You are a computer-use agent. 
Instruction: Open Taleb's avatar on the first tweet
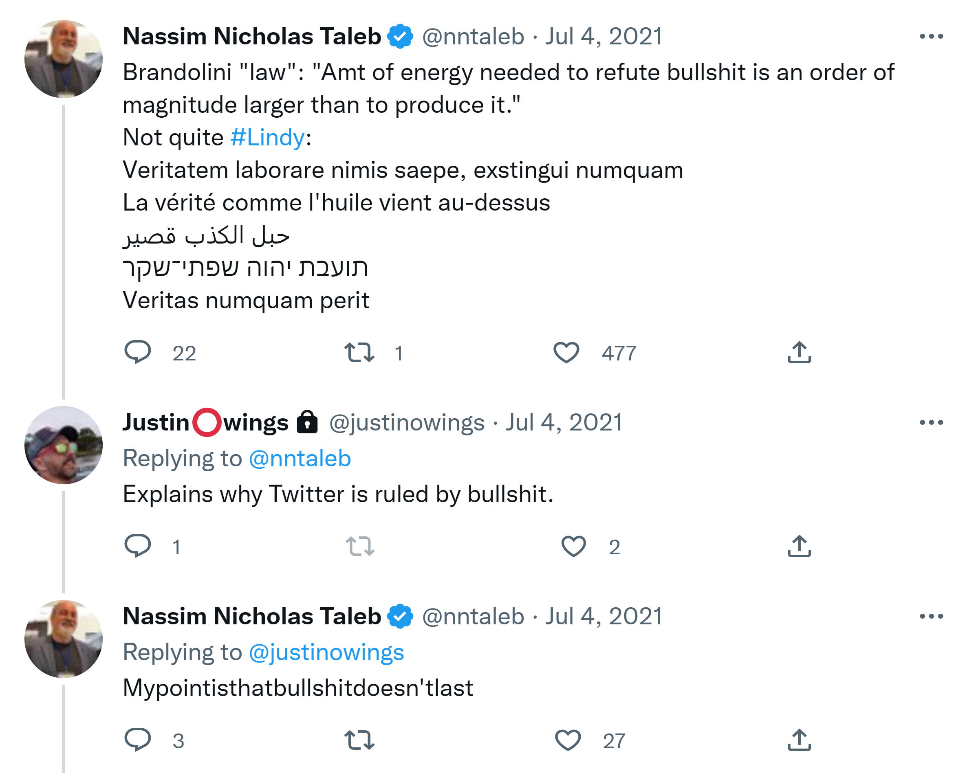63,59
